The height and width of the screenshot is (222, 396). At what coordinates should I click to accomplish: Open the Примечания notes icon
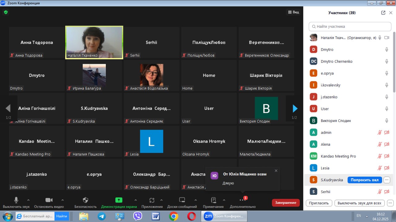point(213,200)
